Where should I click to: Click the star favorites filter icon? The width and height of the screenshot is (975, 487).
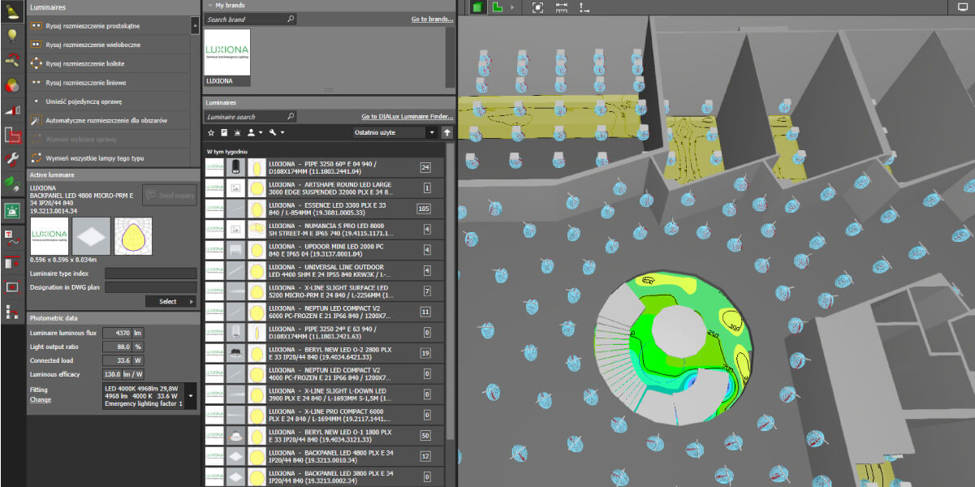tap(212, 132)
